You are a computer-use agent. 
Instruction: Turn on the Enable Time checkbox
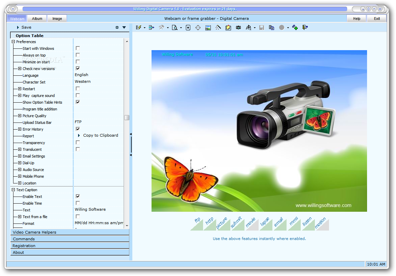[78, 203]
